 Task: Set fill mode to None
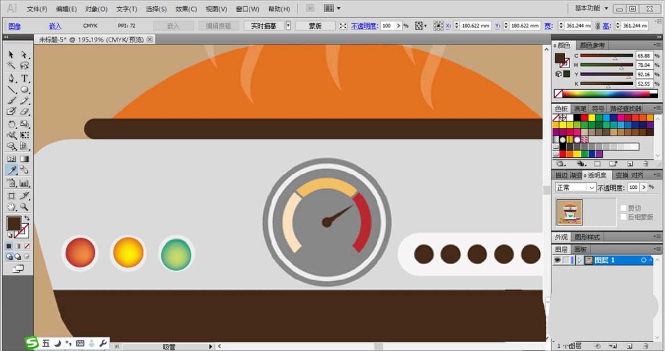[26, 246]
